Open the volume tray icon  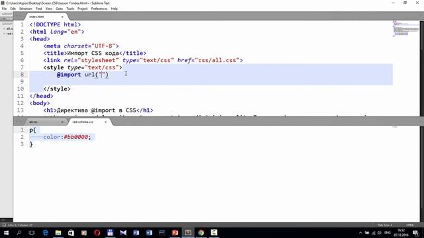coord(380,233)
